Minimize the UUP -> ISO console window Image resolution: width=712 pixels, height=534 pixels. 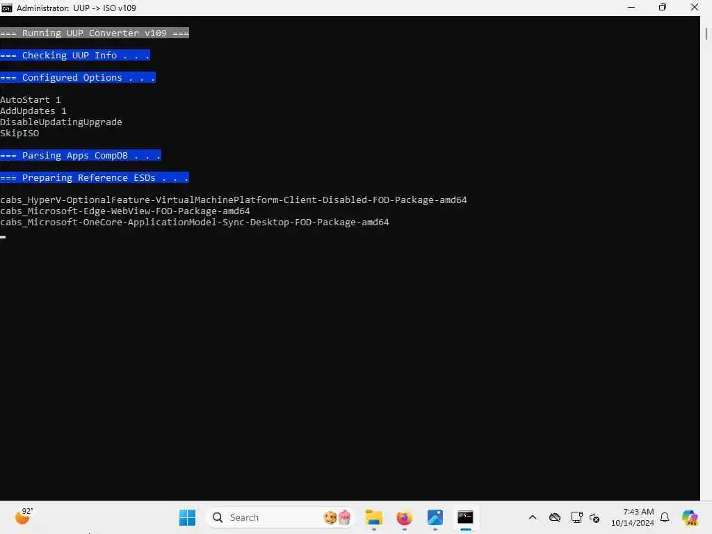point(631,7)
